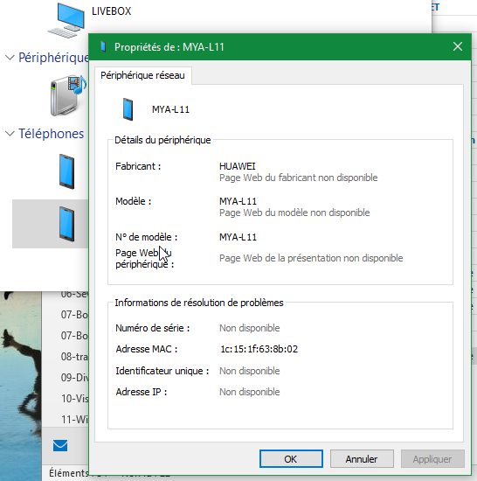The height and width of the screenshot is (481, 477).
Task: Click the MYA-L11 phone icon in dialog
Action: (128, 109)
